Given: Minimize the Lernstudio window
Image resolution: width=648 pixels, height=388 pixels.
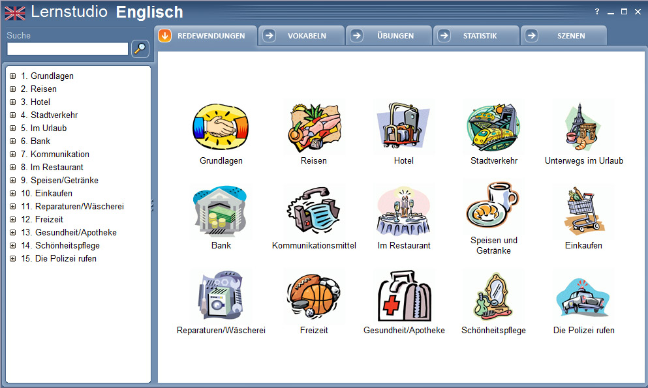Looking at the screenshot, I should 610,12.
